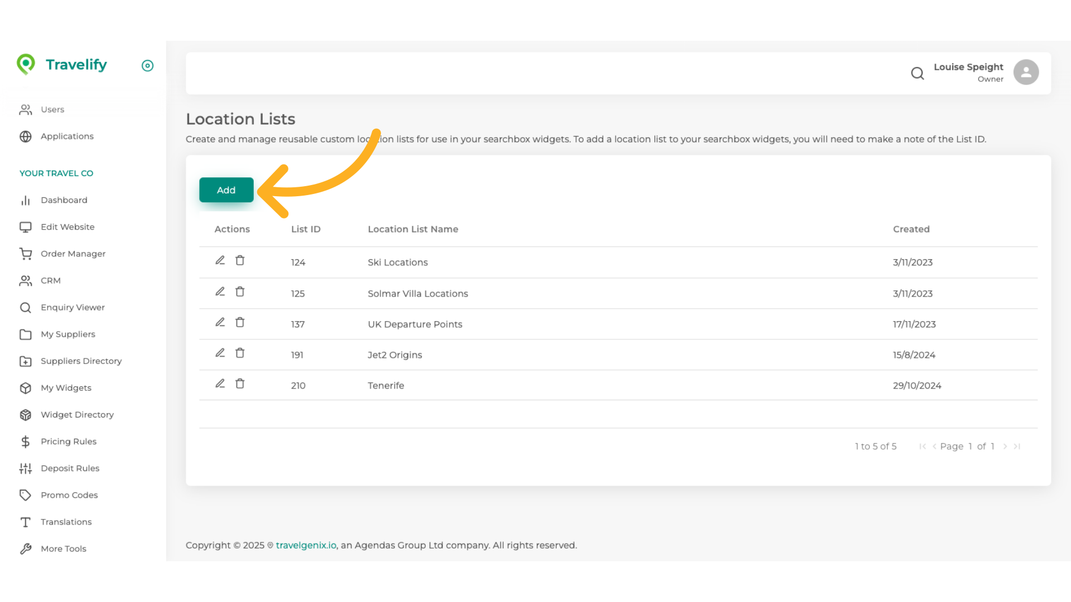Open the search magnifier icon
1071x602 pixels.
(x=917, y=73)
